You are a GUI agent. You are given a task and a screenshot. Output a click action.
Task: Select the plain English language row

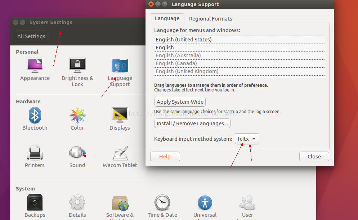[240, 48]
